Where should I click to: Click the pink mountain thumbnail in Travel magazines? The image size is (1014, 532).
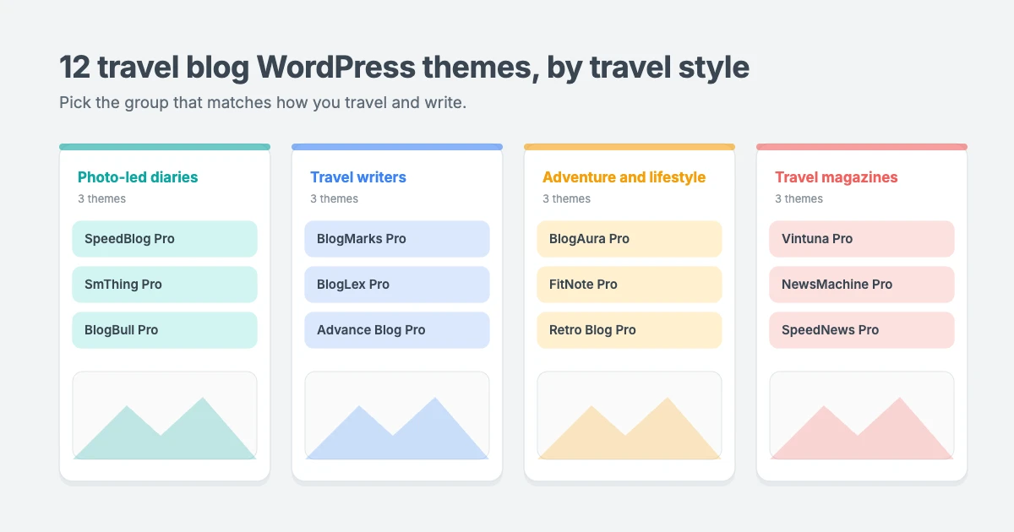click(x=862, y=415)
